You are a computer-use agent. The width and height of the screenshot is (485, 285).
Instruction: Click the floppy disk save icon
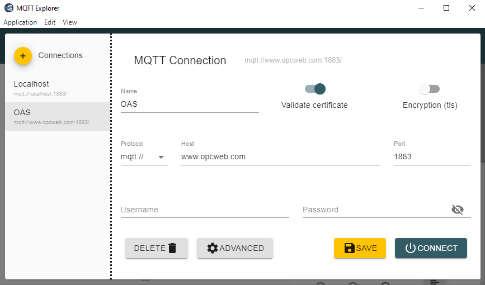[x=349, y=248]
